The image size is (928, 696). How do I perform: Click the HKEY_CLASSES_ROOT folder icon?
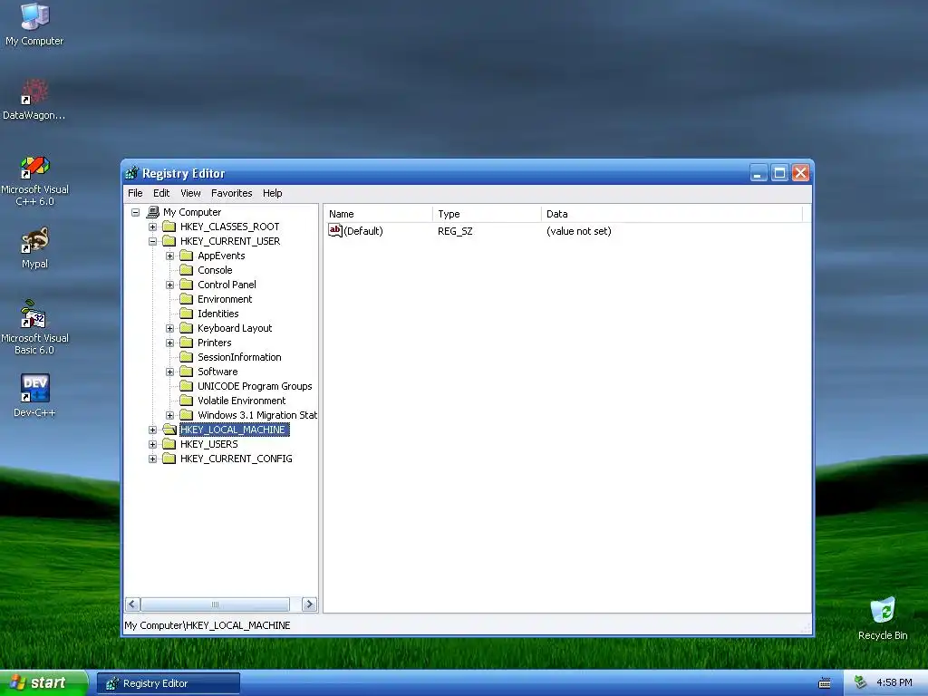tap(169, 226)
